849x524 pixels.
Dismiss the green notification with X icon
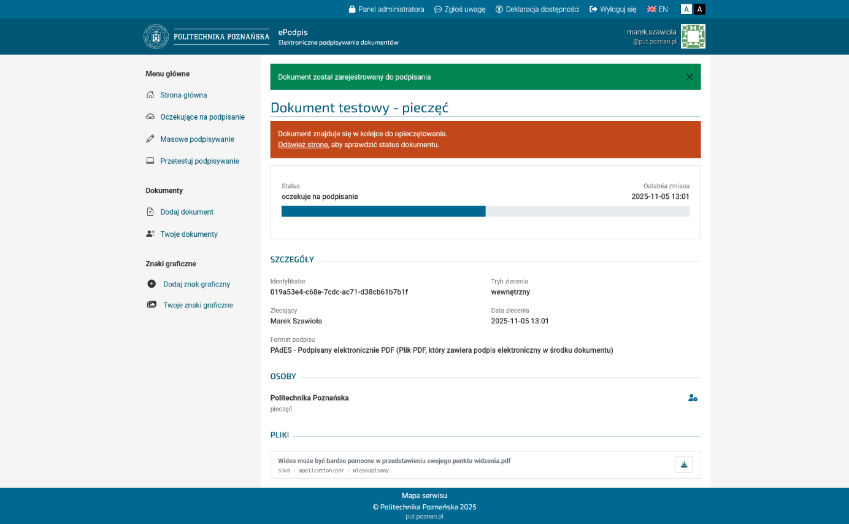click(689, 77)
